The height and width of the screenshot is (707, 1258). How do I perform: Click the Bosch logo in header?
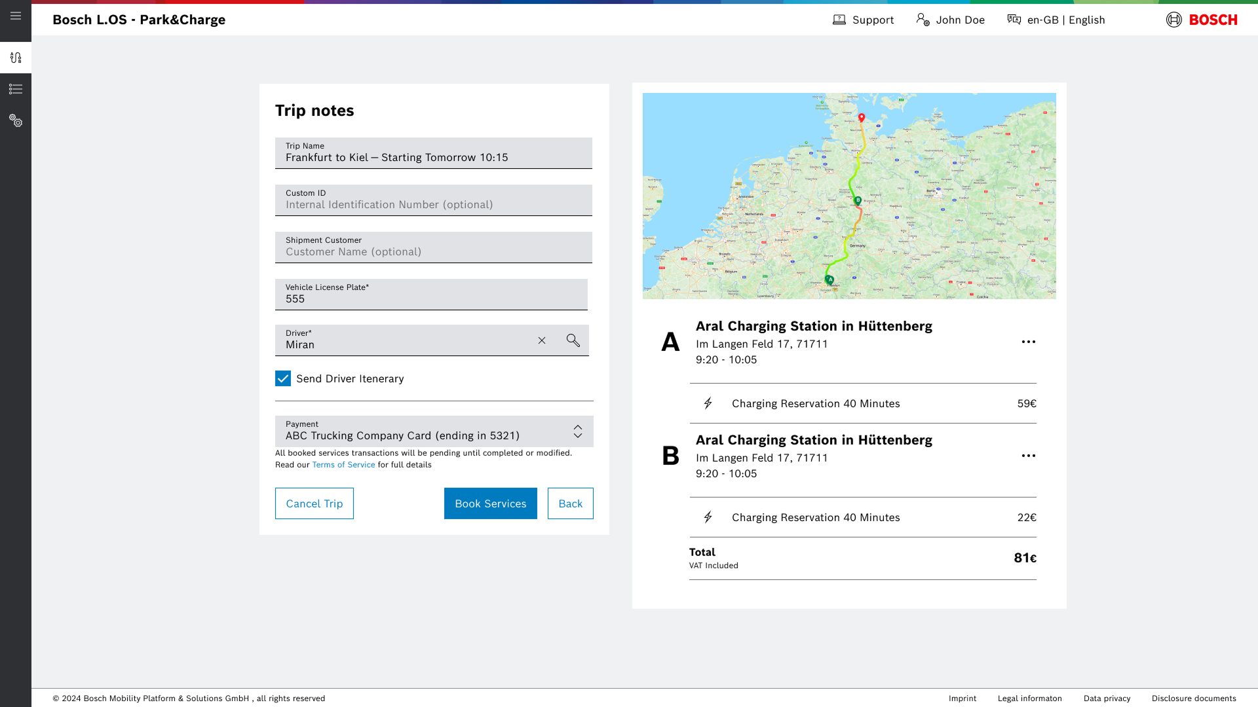tap(1202, 20)
